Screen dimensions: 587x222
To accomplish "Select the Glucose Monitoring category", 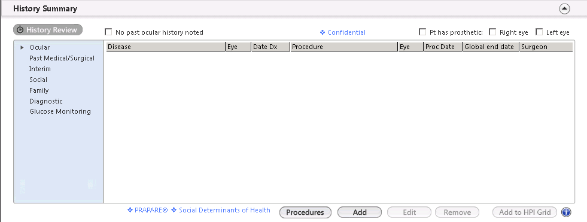I will point(60,111).
